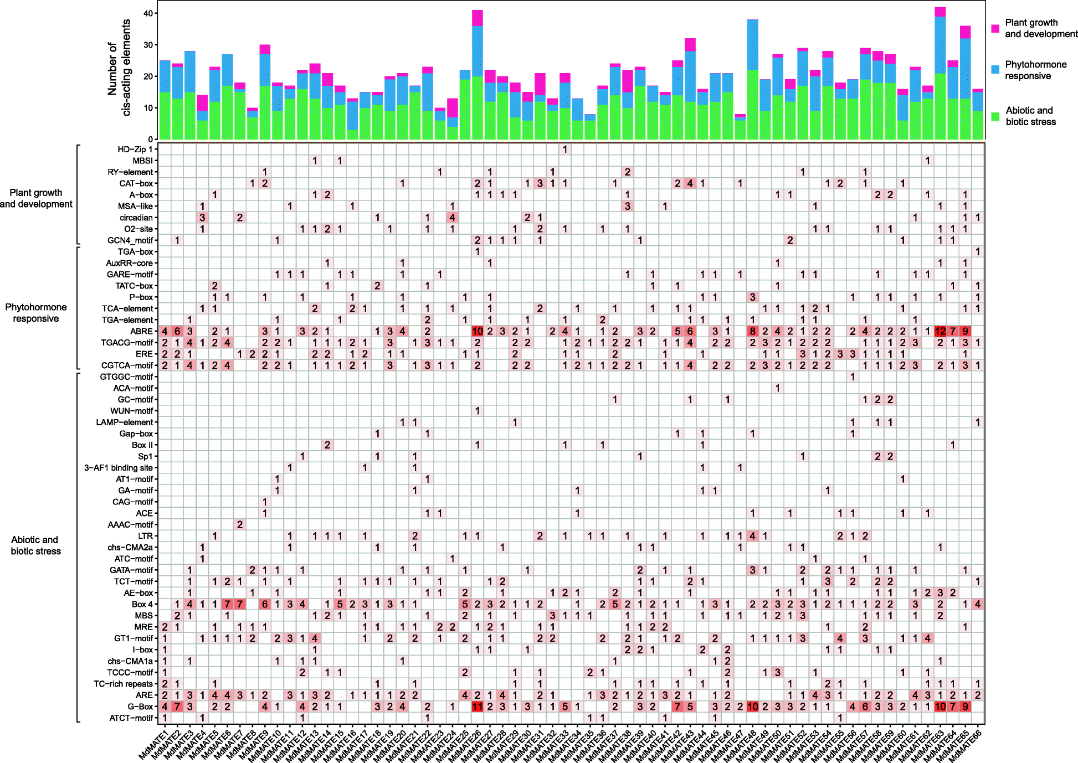Click the 'WUN-motif' row label

point(131,411)
